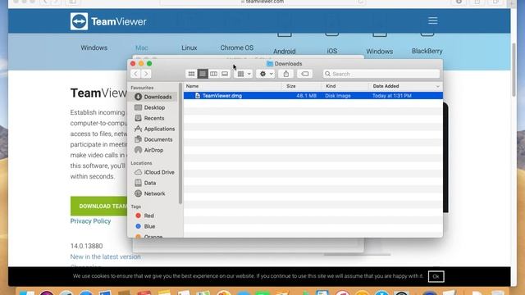Switch Finder to gallery view
The height and width of the screenshot is (295, 525).
[x=225, y=74]
